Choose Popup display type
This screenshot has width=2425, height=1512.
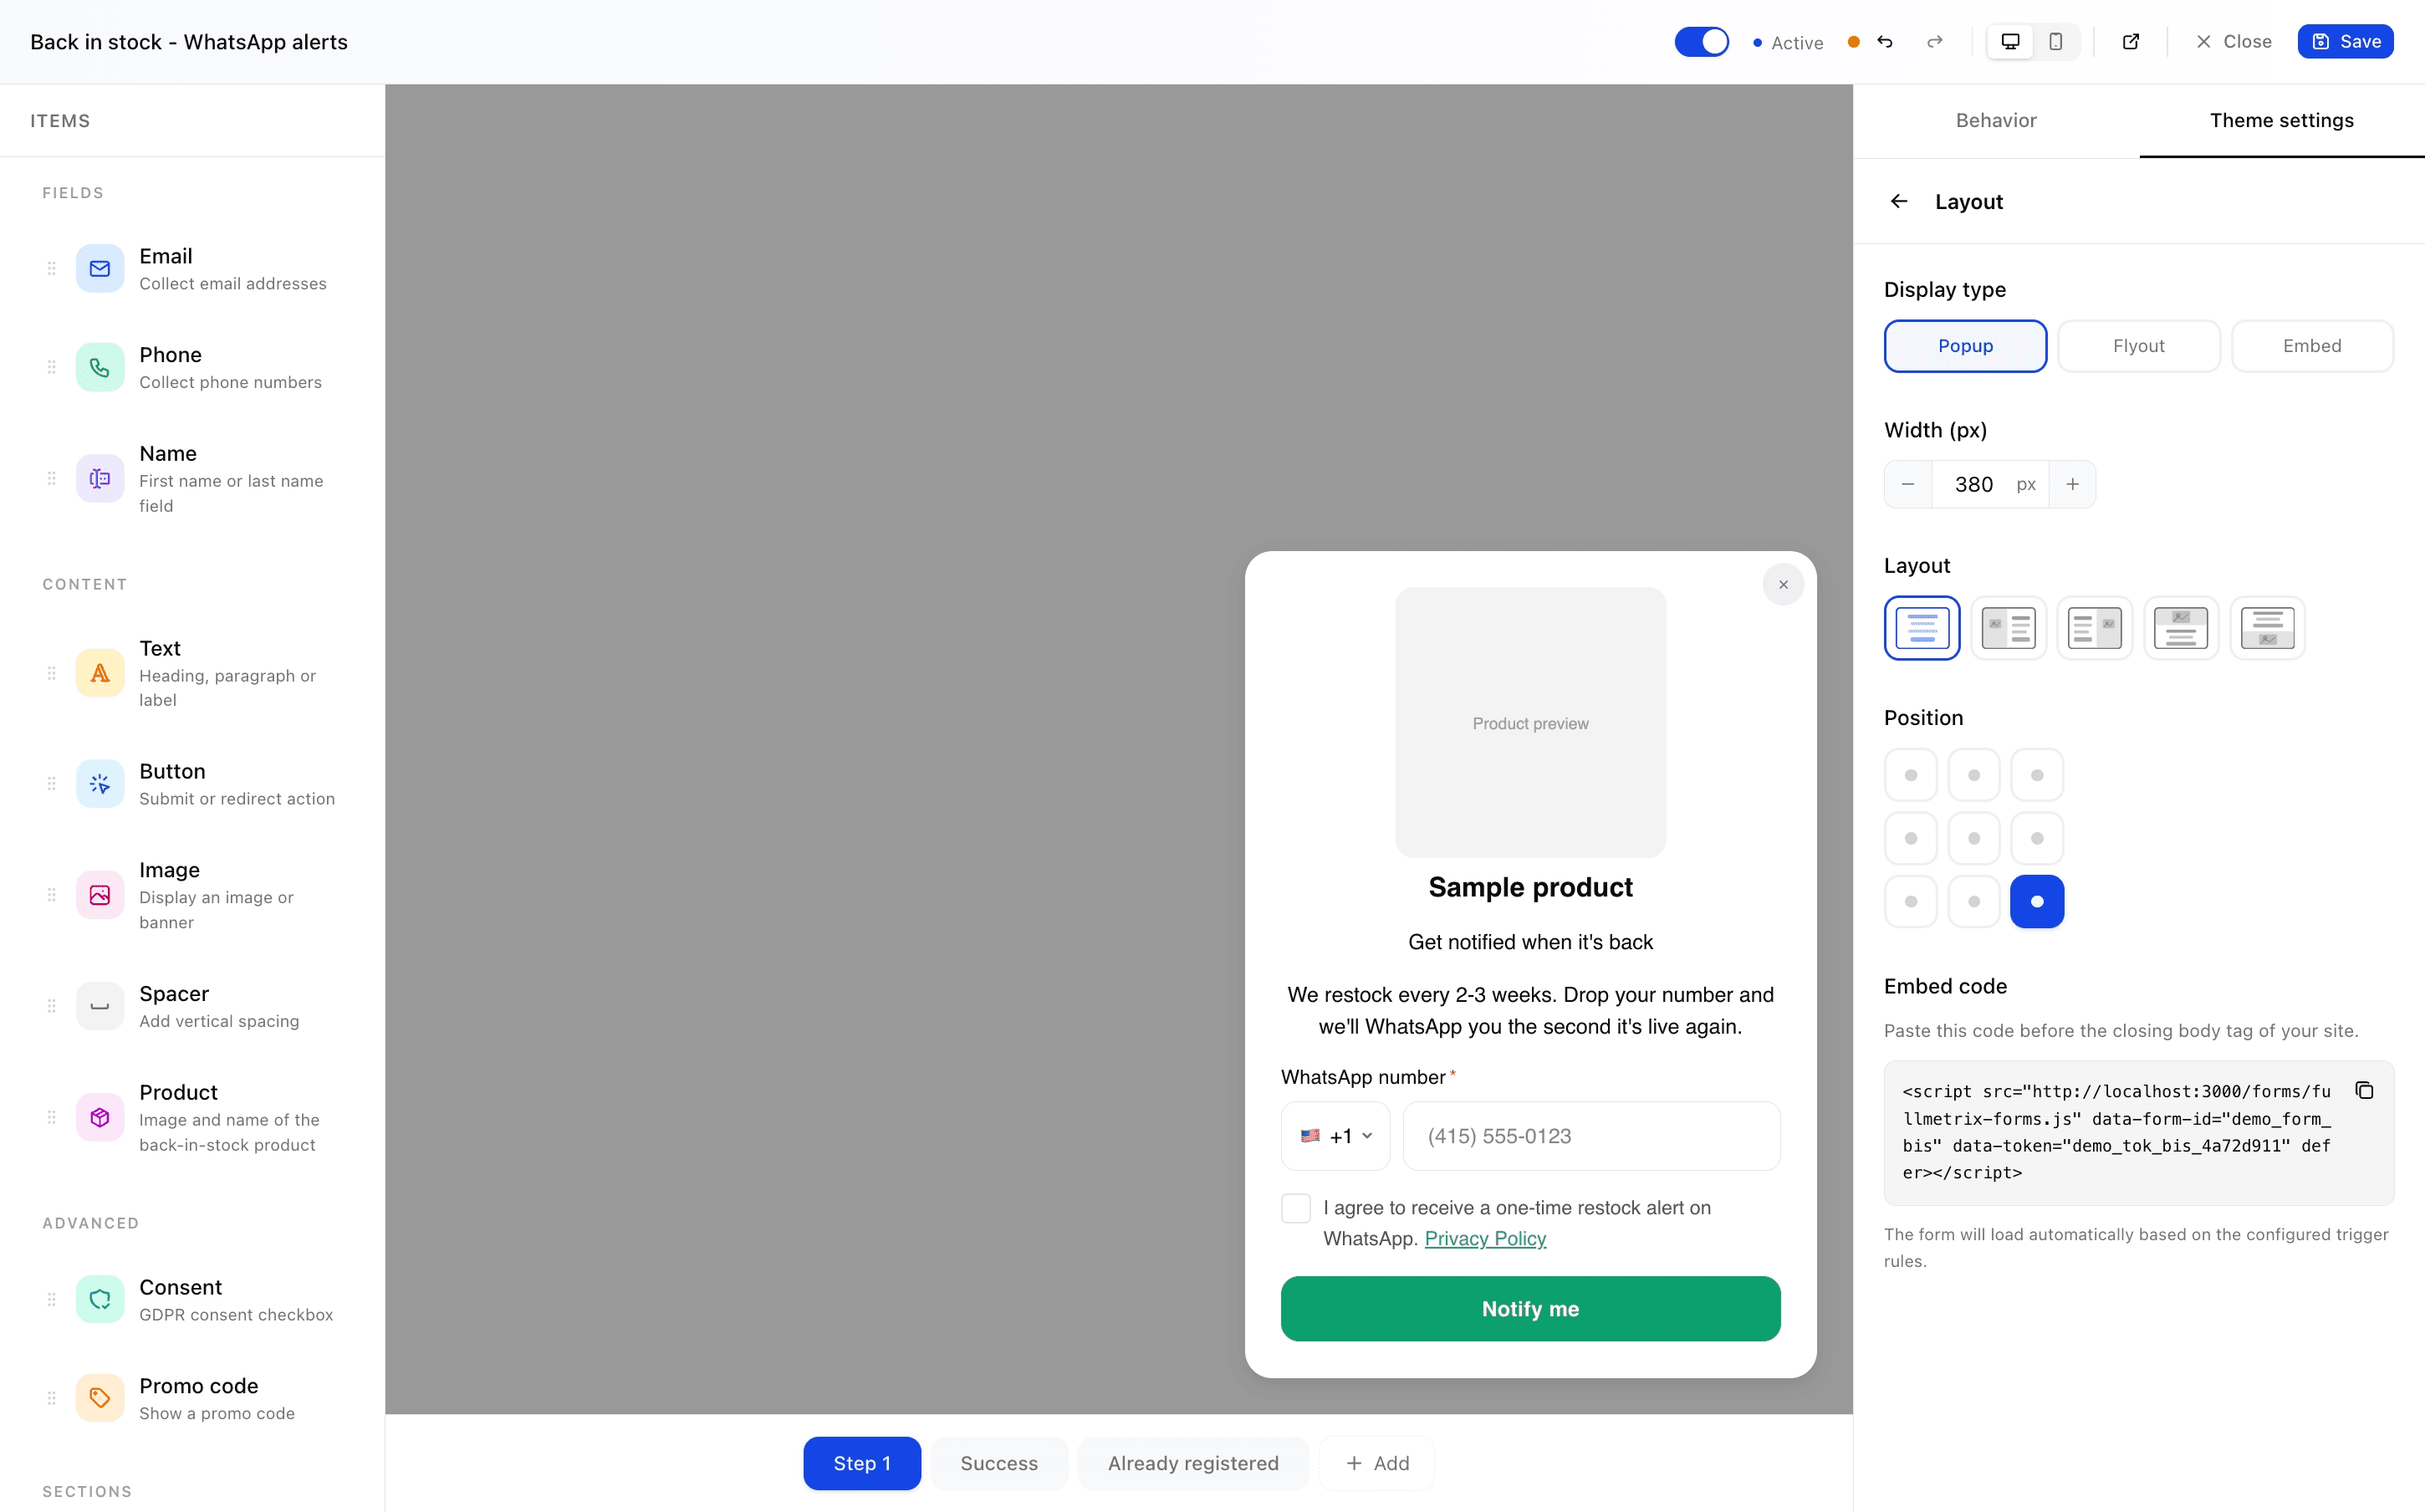point(1966,346)
